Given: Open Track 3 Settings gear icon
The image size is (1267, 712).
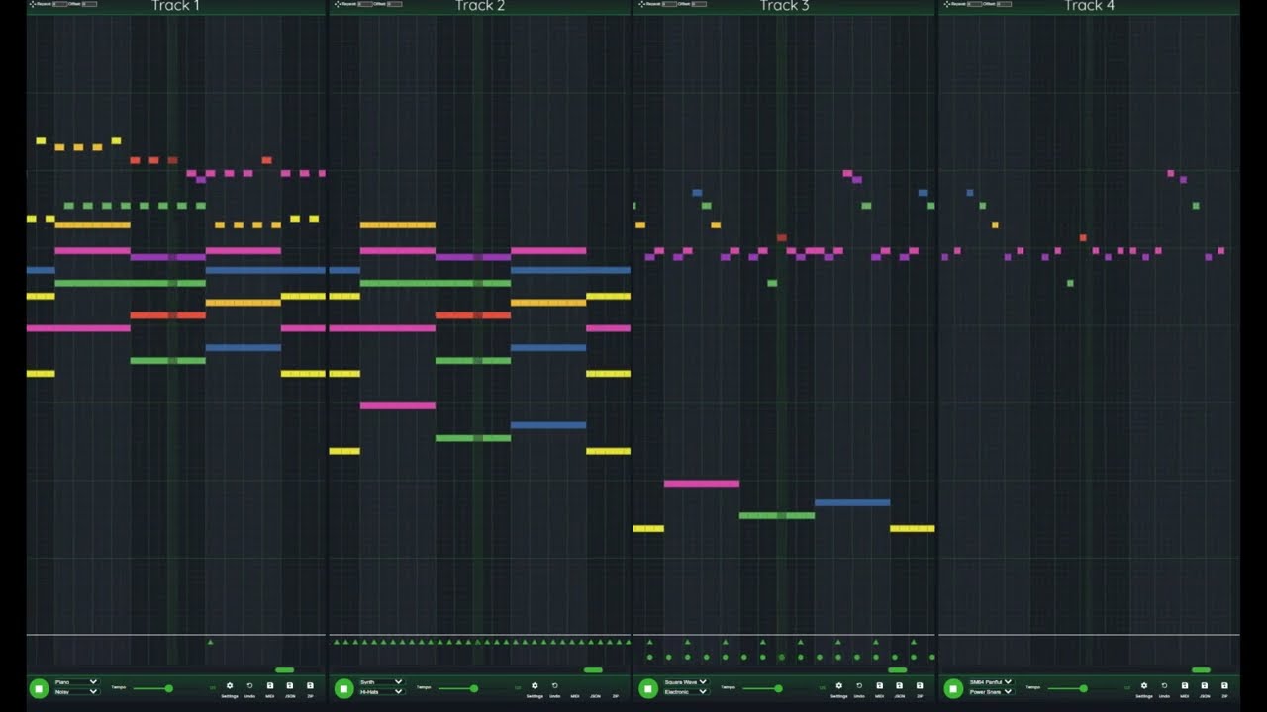Looking at the screenshot, I should (x=839, y=685).
